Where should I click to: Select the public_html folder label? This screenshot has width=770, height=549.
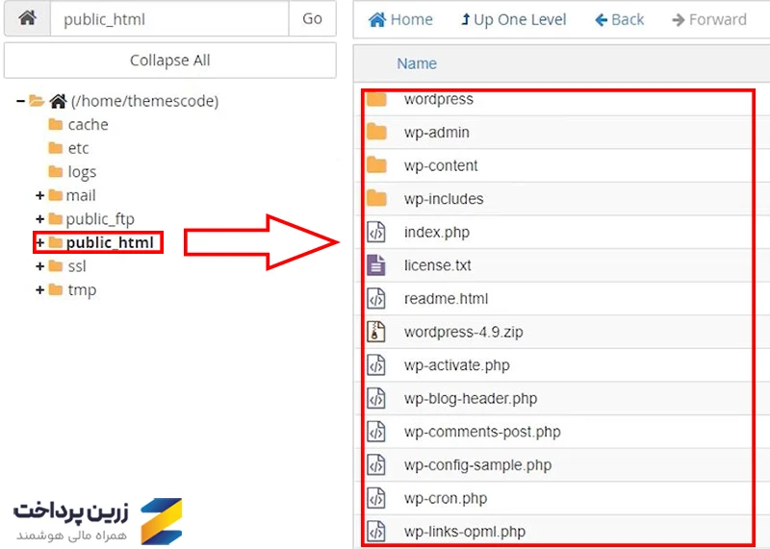[x=110, y=243]
